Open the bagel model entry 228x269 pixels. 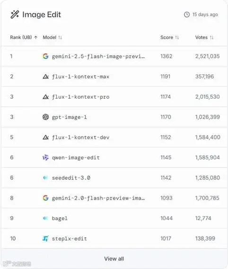click(x=60, y=218)
